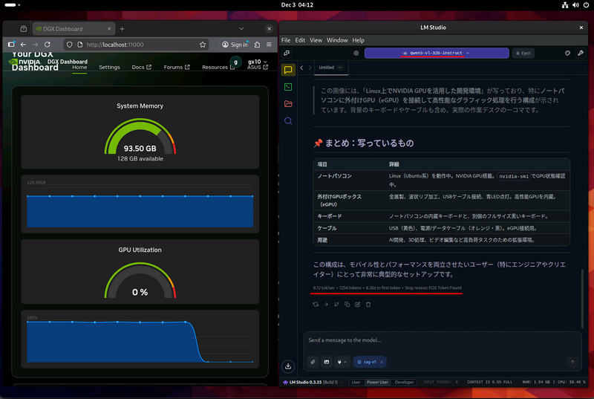Screen dimensions: 594x399
Task: Open the Firefox hamburger application menu
Action: point(269,45)
